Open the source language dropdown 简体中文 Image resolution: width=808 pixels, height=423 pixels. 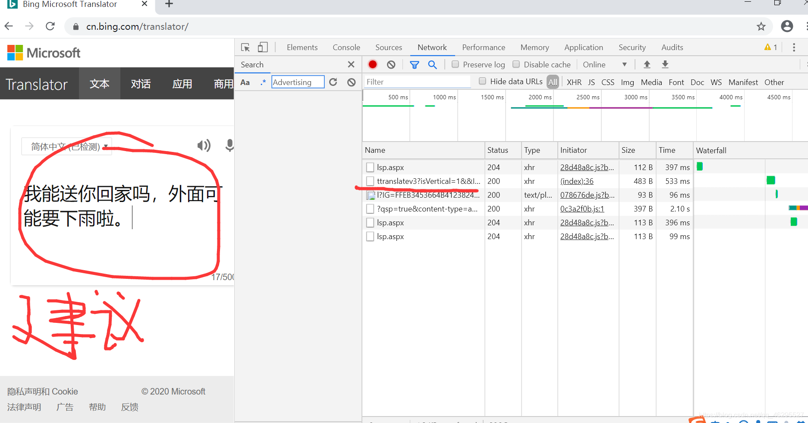pyautogui.click(x=67, y=147)
